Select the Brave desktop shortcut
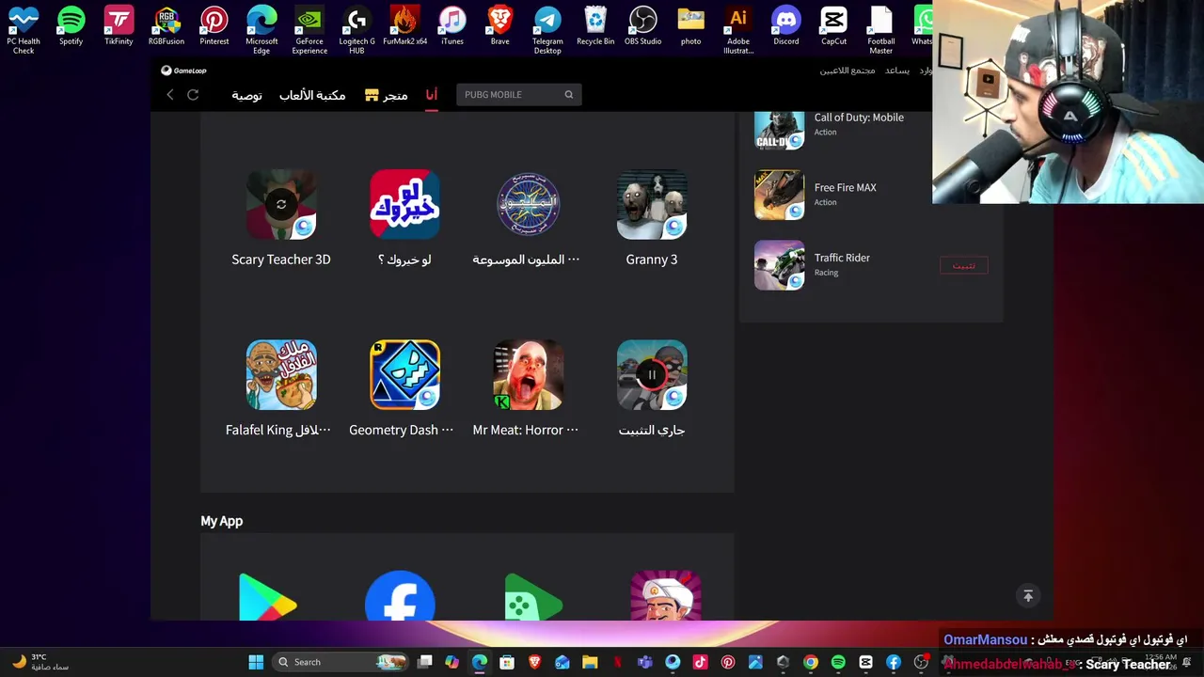 pyautogui.click(x=499, y=26)
